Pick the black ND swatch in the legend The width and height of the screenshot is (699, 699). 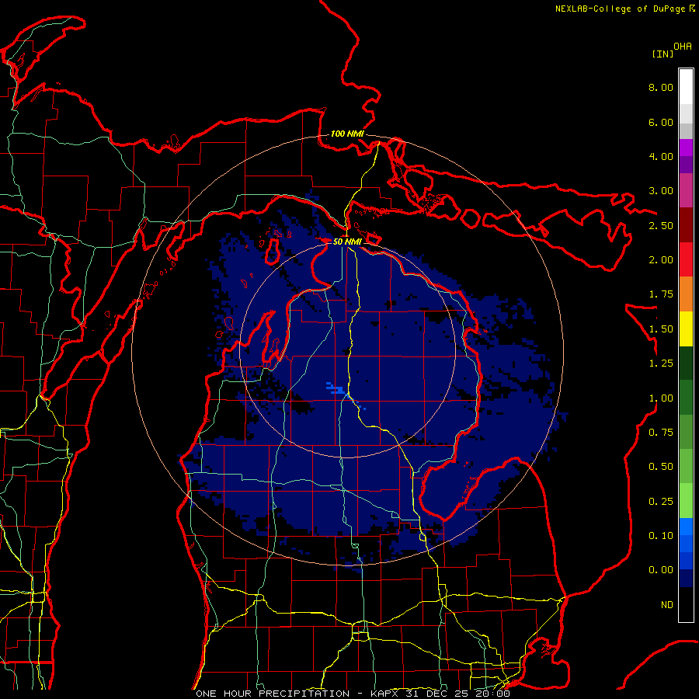coord(686,604)
